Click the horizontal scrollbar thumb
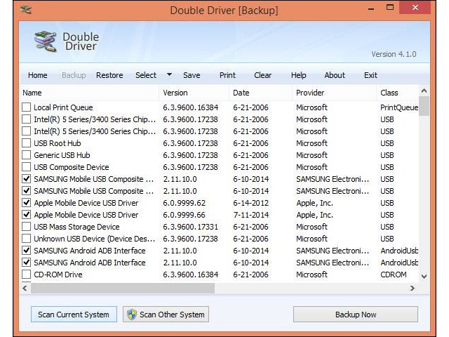 pos(123,289)
